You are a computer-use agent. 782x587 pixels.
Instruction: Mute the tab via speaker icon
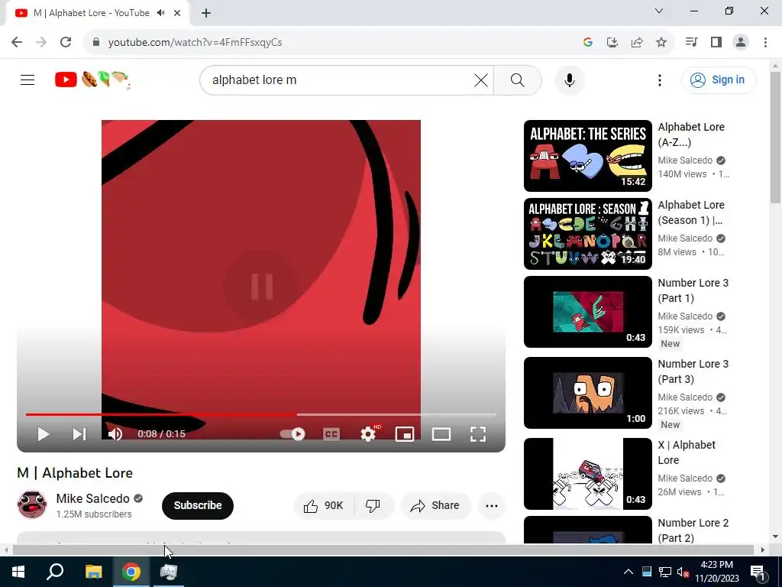(x=160, y=13)
